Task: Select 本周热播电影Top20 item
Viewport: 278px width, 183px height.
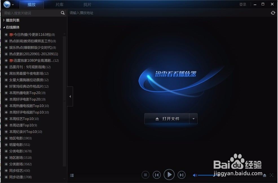Action: point(27,93)
